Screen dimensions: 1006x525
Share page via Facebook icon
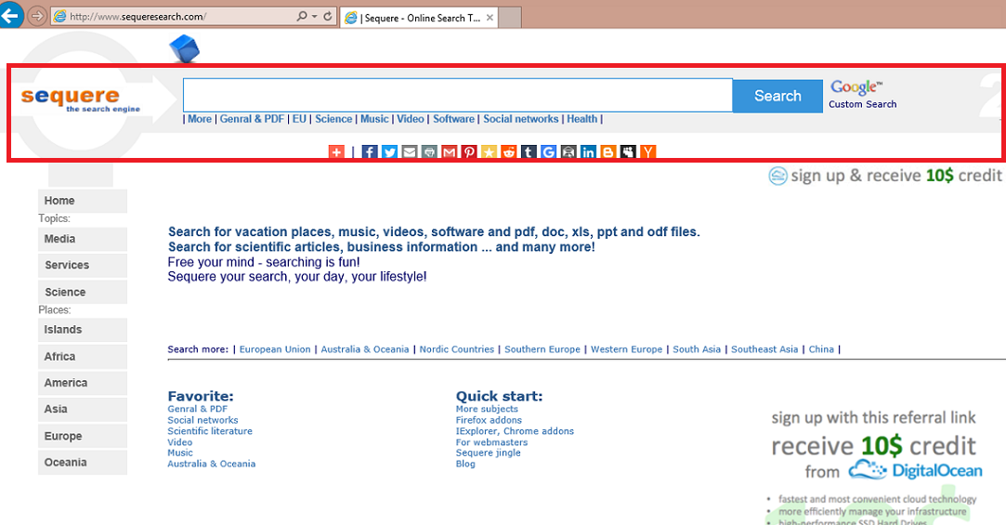(x=370, y=152)
